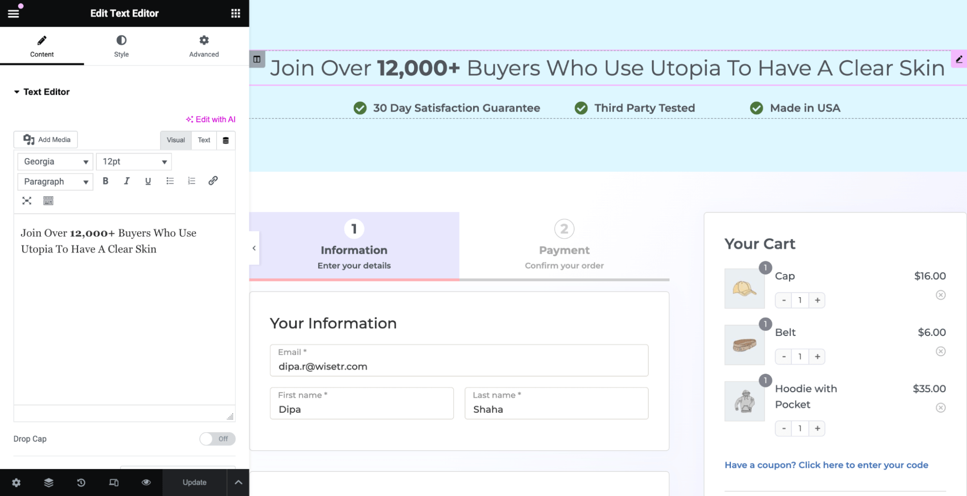Viewport: 967px width, 496px height.
Task: Expand save options arrow next to Update
Action: (x=238, y=482)
